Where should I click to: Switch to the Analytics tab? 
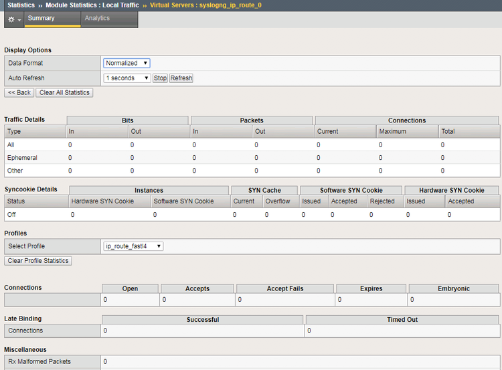tap(97, 19)
